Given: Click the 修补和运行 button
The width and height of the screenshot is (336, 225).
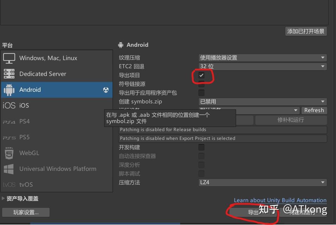Looking at the screenshot, I should 291,120.
